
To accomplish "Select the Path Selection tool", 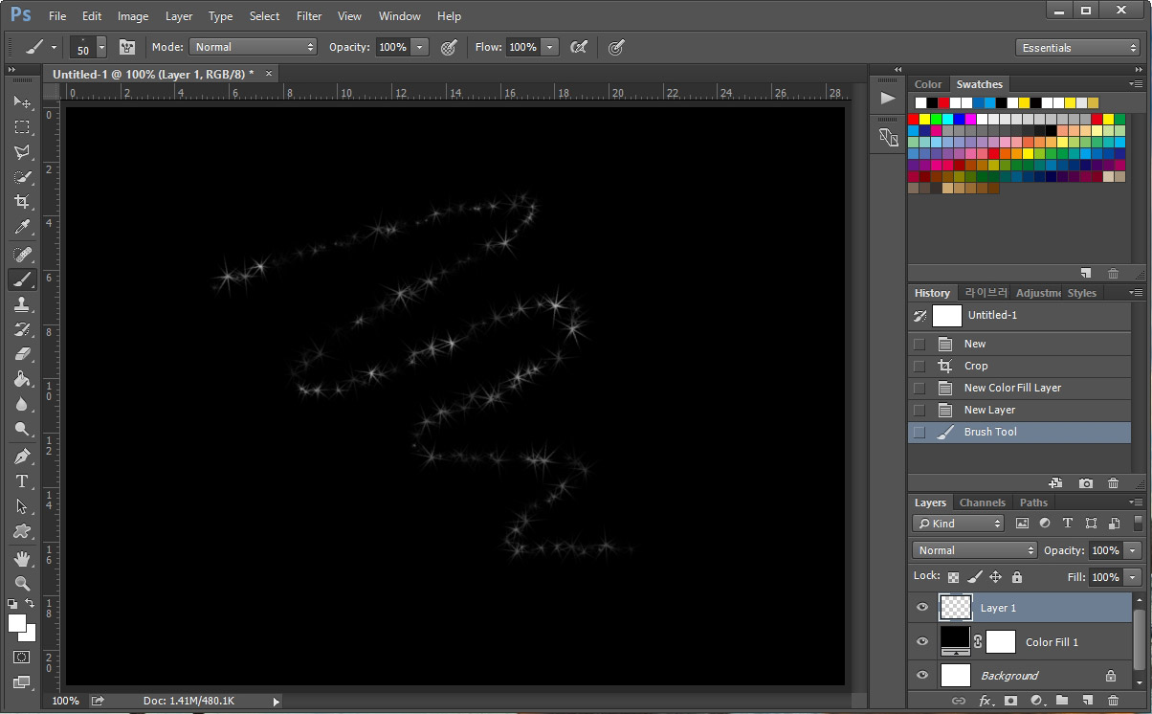I will pos(22,506).
